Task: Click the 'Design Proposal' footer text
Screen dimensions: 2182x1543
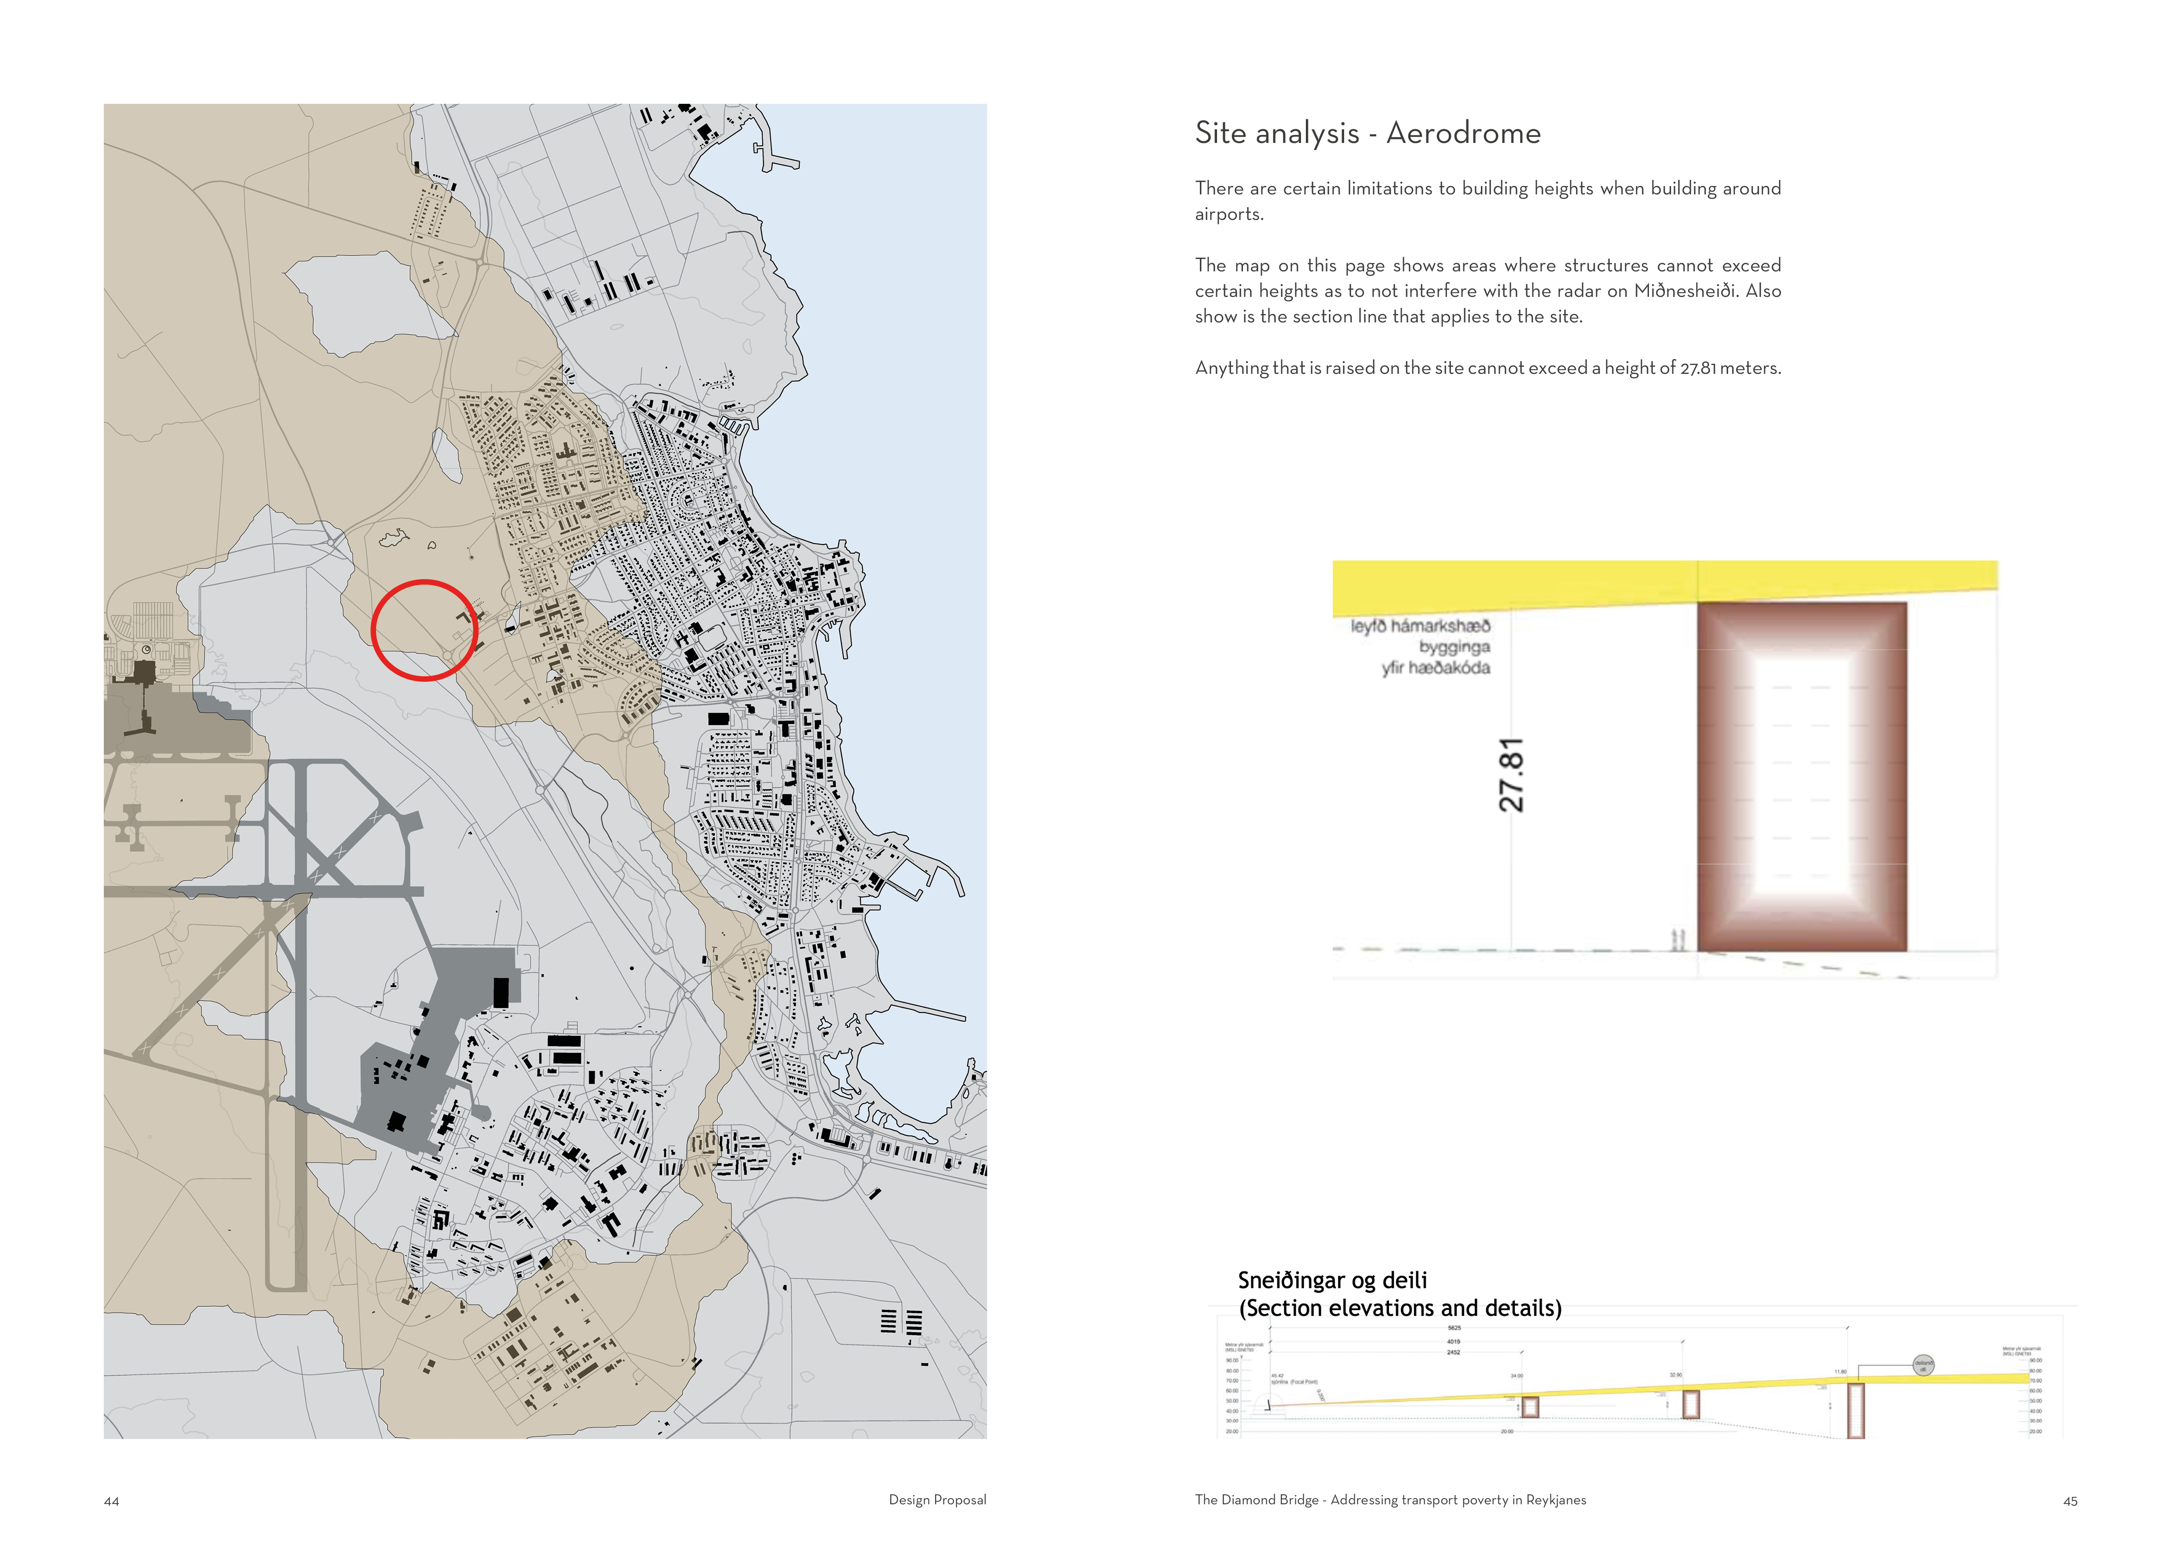Action: [x=937, y=1499]
